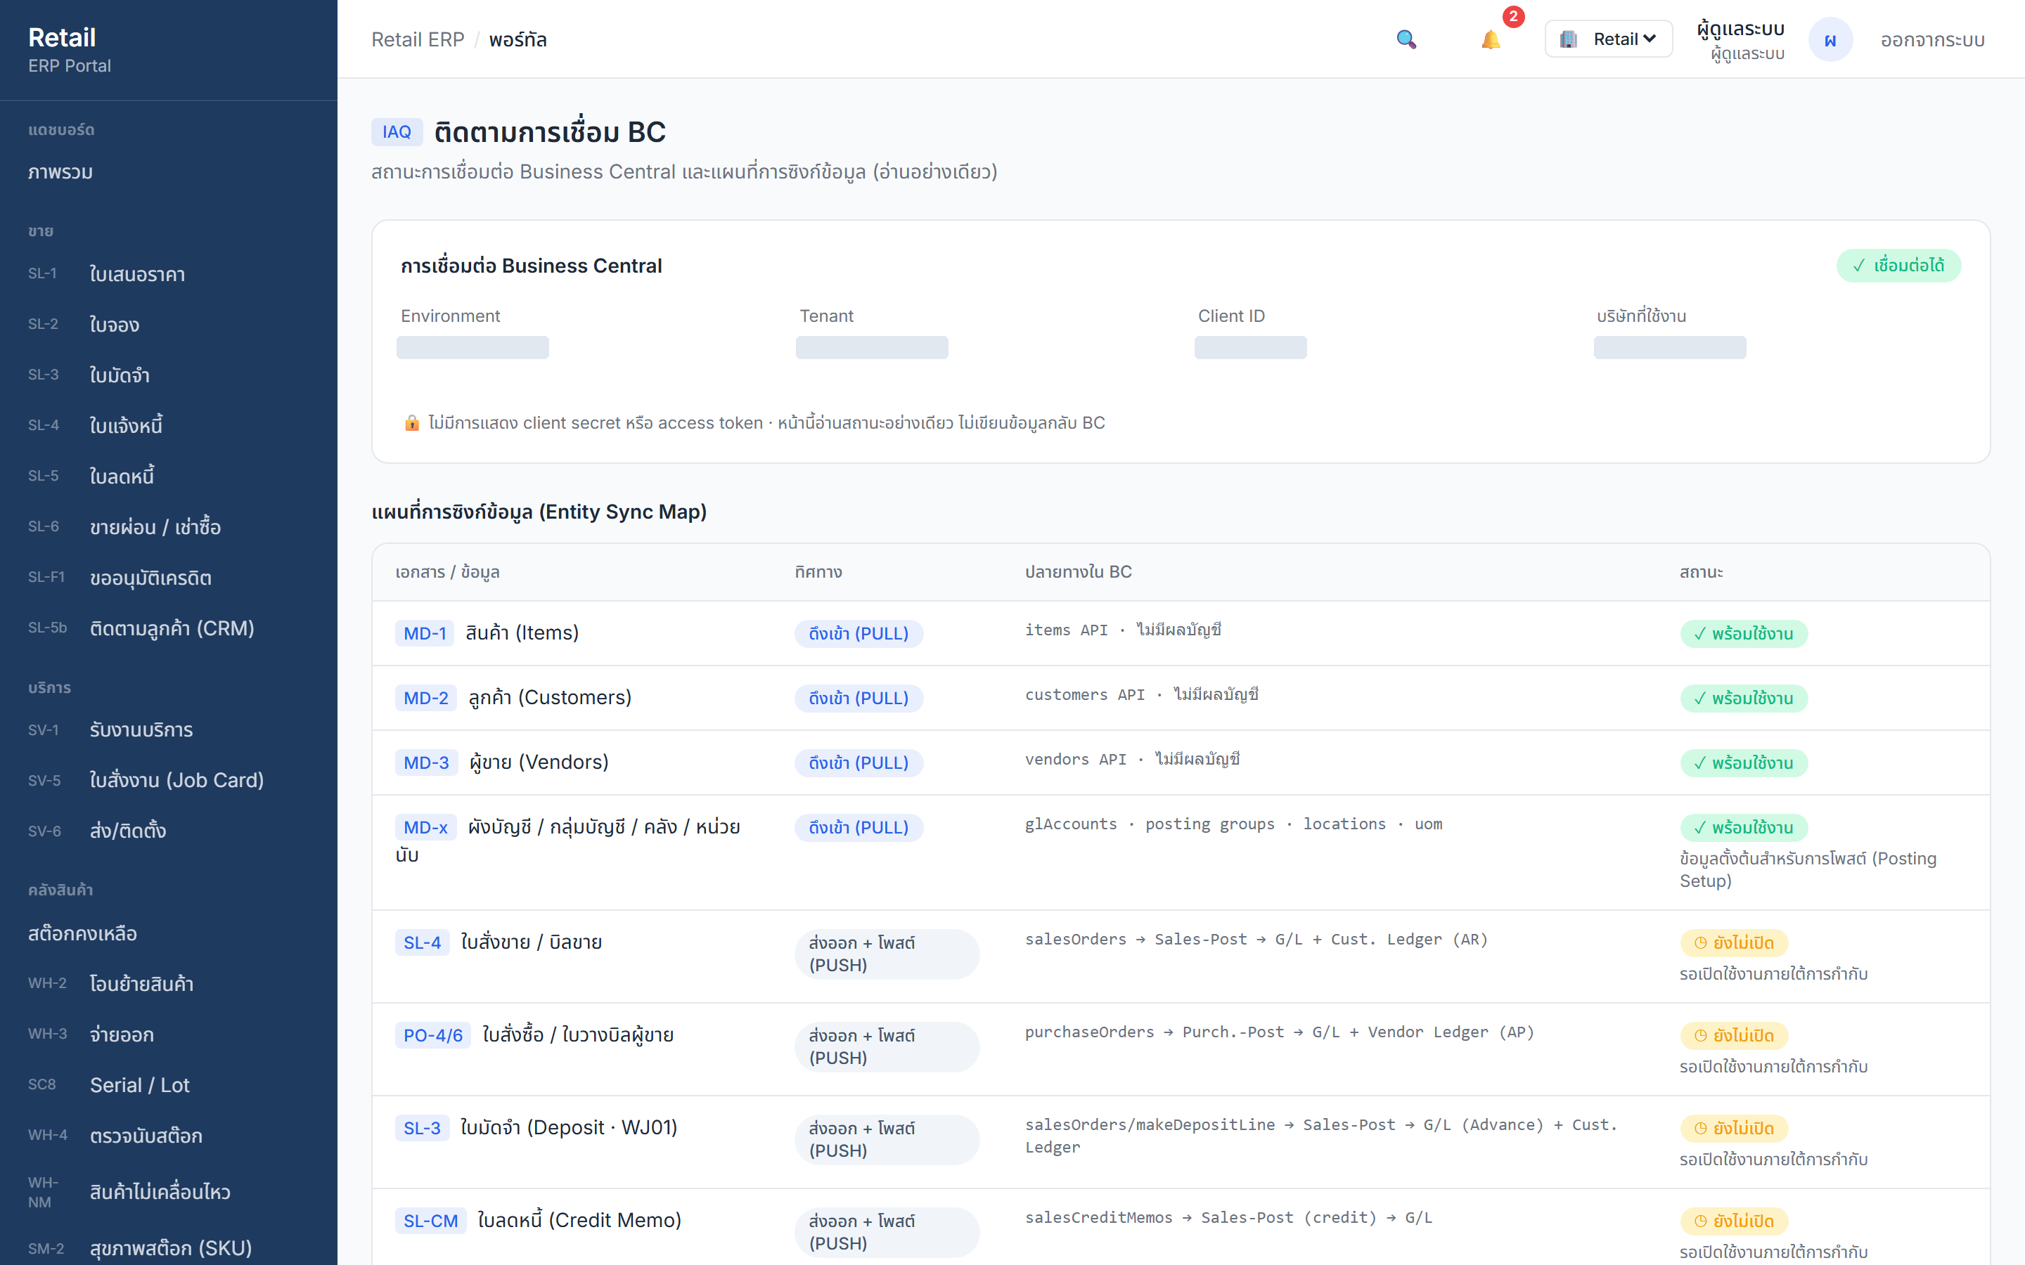
Task: Open WH-2 โอนย้ายสินค้า in sidebar
Action: (x=168, y=983)
